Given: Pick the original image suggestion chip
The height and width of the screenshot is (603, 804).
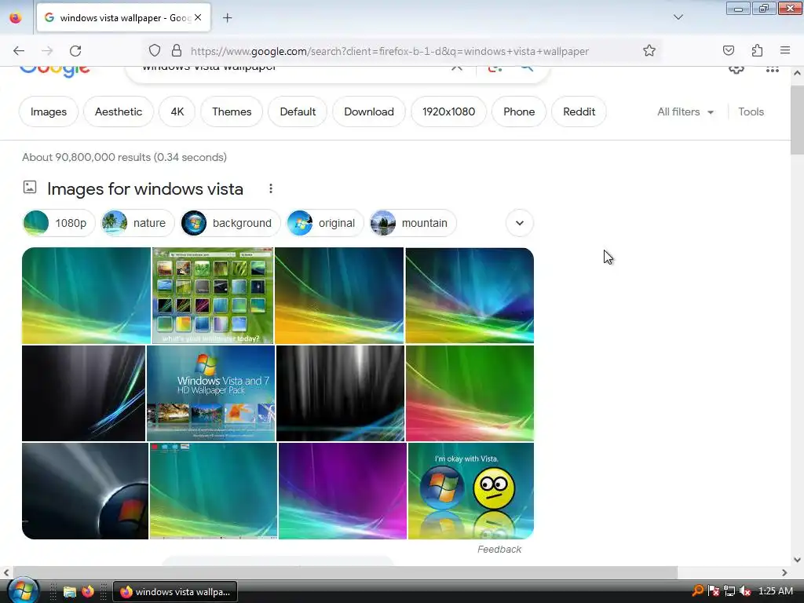Looking at the screenshot, I should point(325,223).
